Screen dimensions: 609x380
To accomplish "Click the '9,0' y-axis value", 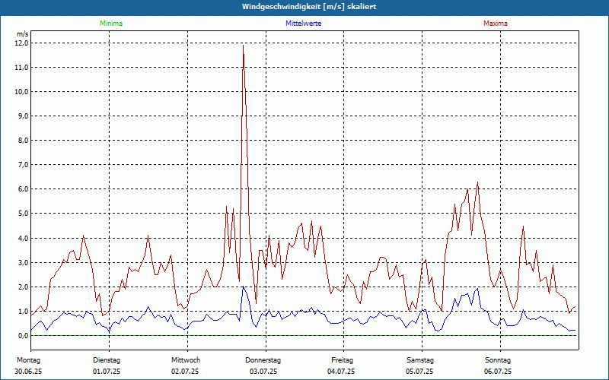I will coord(24,116).
